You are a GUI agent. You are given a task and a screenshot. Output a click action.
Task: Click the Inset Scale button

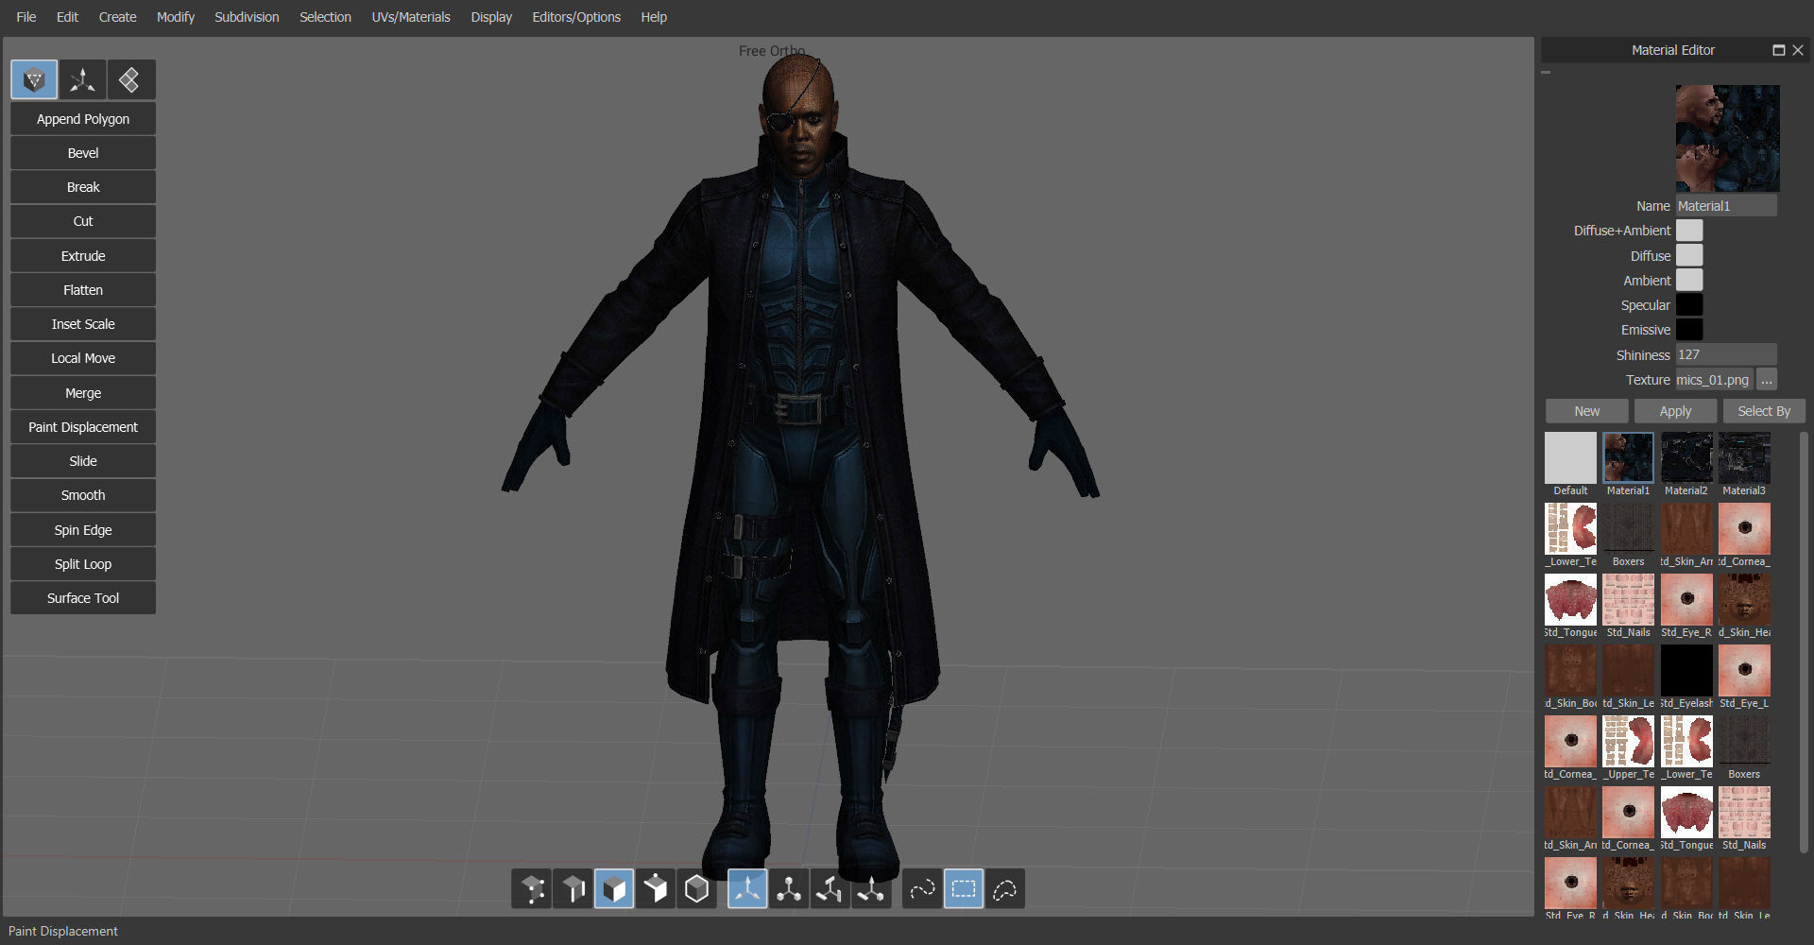pos(83,324)
